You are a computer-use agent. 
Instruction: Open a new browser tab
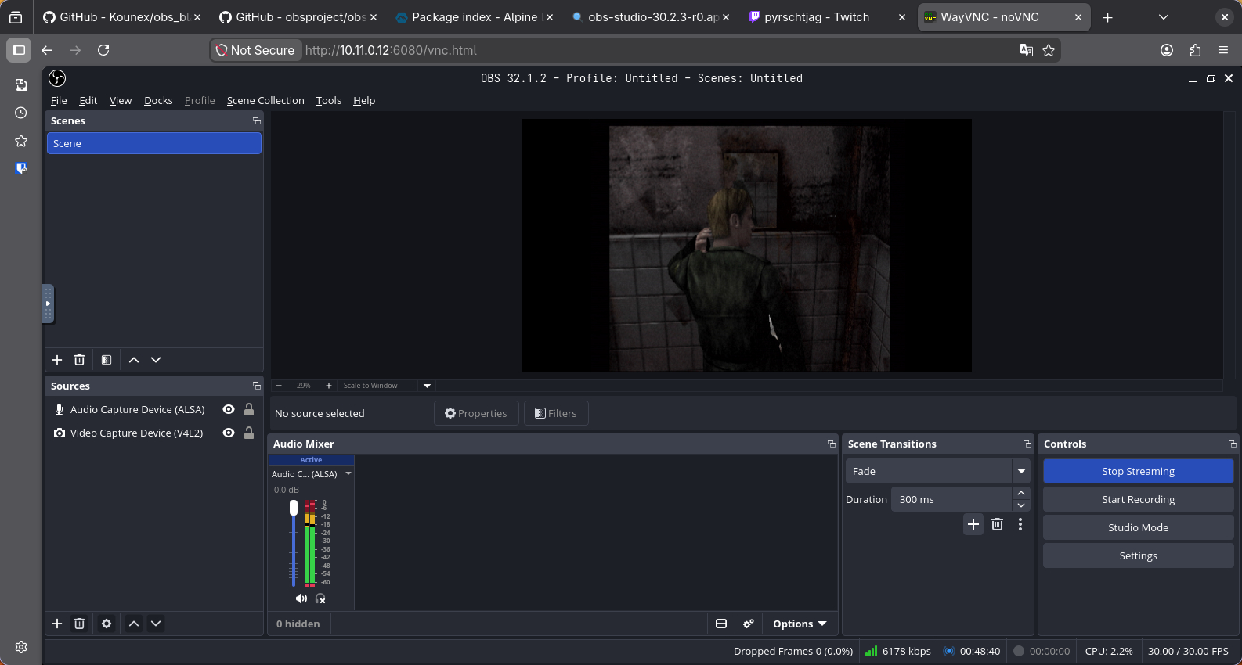[1107, 17]
